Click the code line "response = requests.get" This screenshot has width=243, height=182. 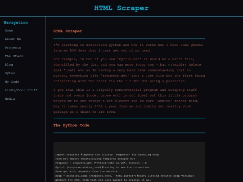pos(101,163)
